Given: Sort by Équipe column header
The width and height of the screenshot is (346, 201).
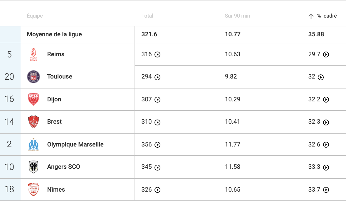Looking at the screenshot, I should pos(35,16).
